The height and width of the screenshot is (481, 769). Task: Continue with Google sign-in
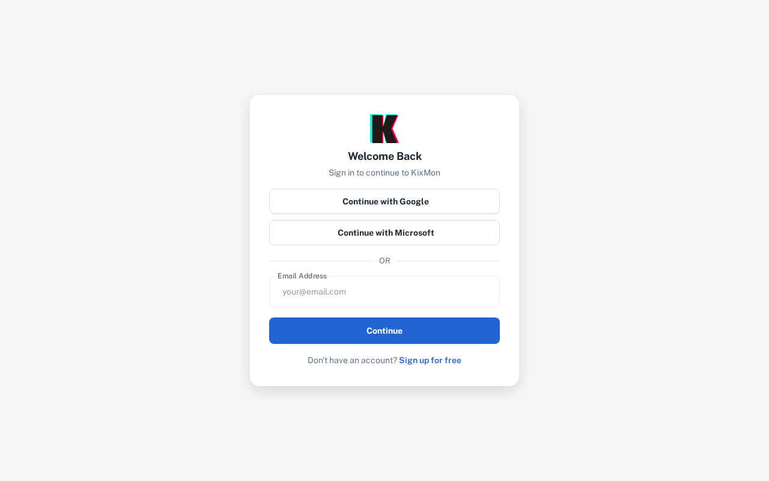(x=384, y=201)
